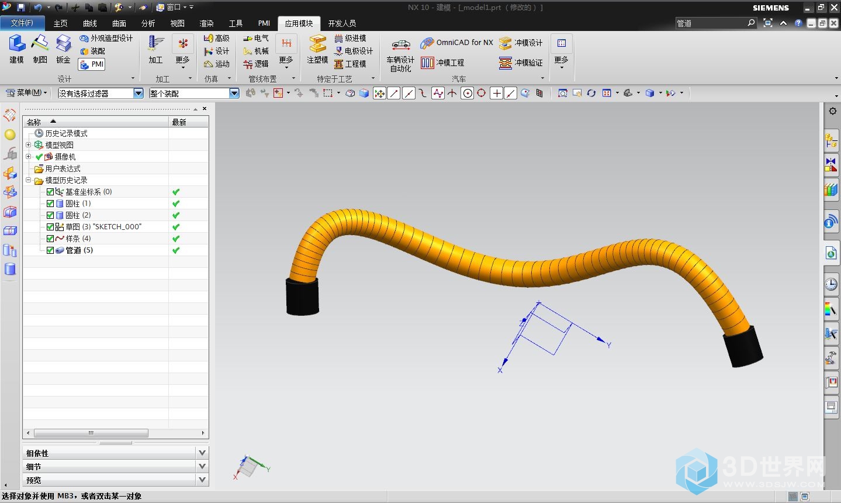Open the 加工 (Manufacturing) application
Viewport: 841px width, 503px height.
155,49
